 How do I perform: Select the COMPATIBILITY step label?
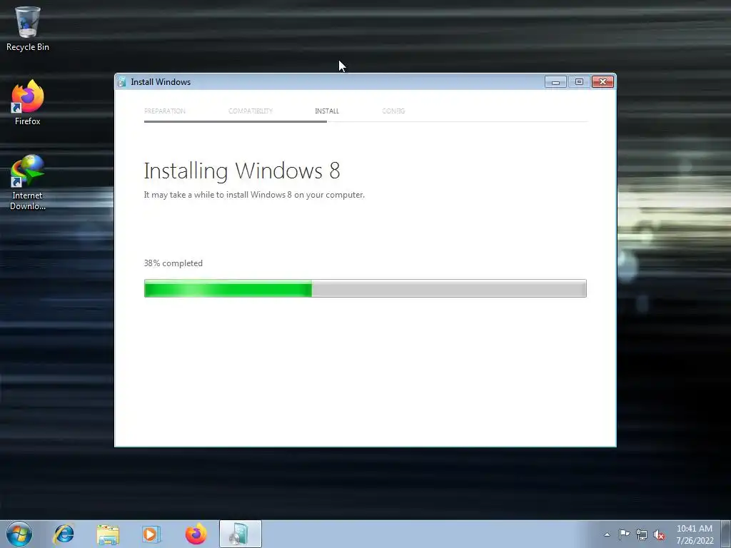(251, 111)
